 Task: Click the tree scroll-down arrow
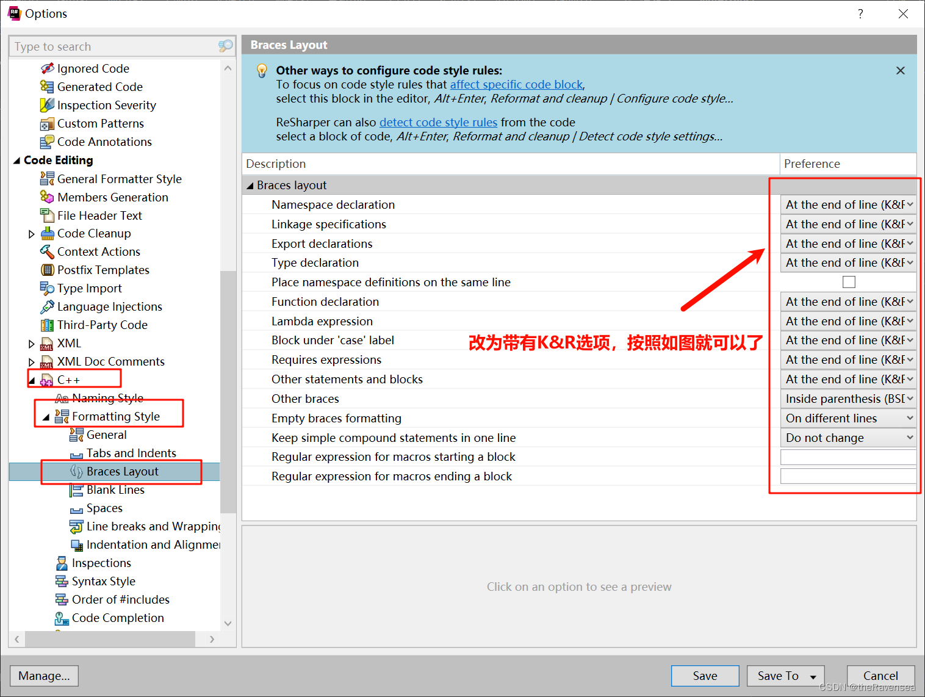[228, 623]
